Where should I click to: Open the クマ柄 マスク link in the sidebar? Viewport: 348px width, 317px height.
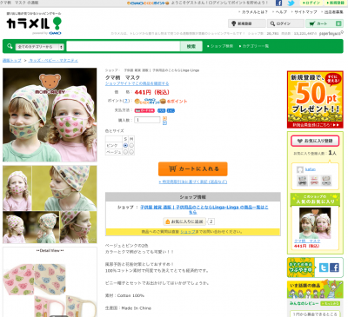pyautogui.click(x=307, y=241)
